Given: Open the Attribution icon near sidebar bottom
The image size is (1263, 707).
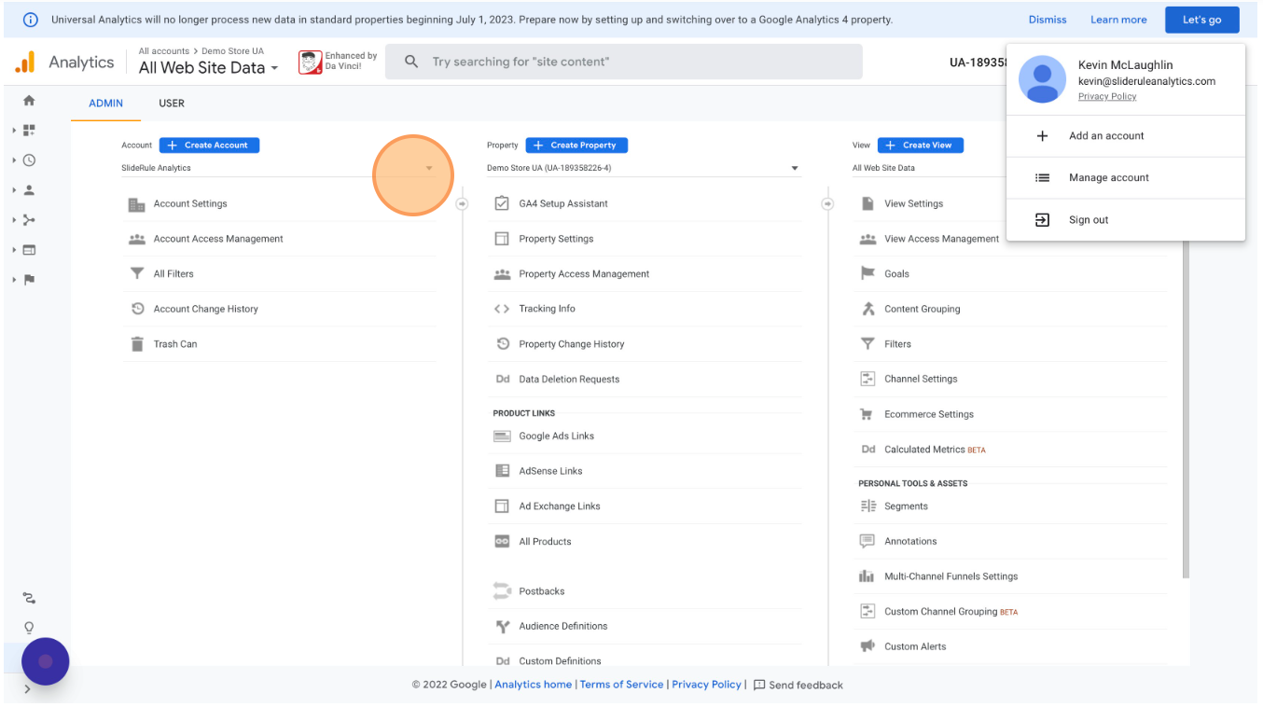Looking at the screenshot, I should [29, 598].
